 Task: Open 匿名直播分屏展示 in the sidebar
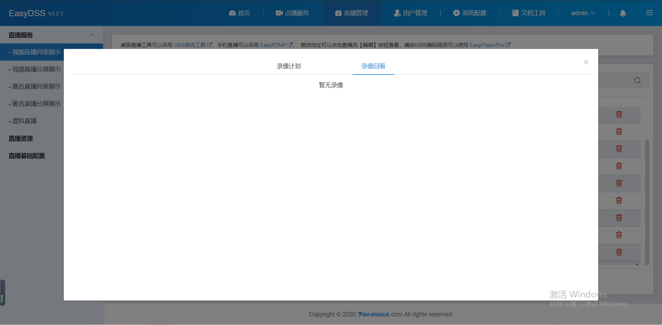pos(34,104)
